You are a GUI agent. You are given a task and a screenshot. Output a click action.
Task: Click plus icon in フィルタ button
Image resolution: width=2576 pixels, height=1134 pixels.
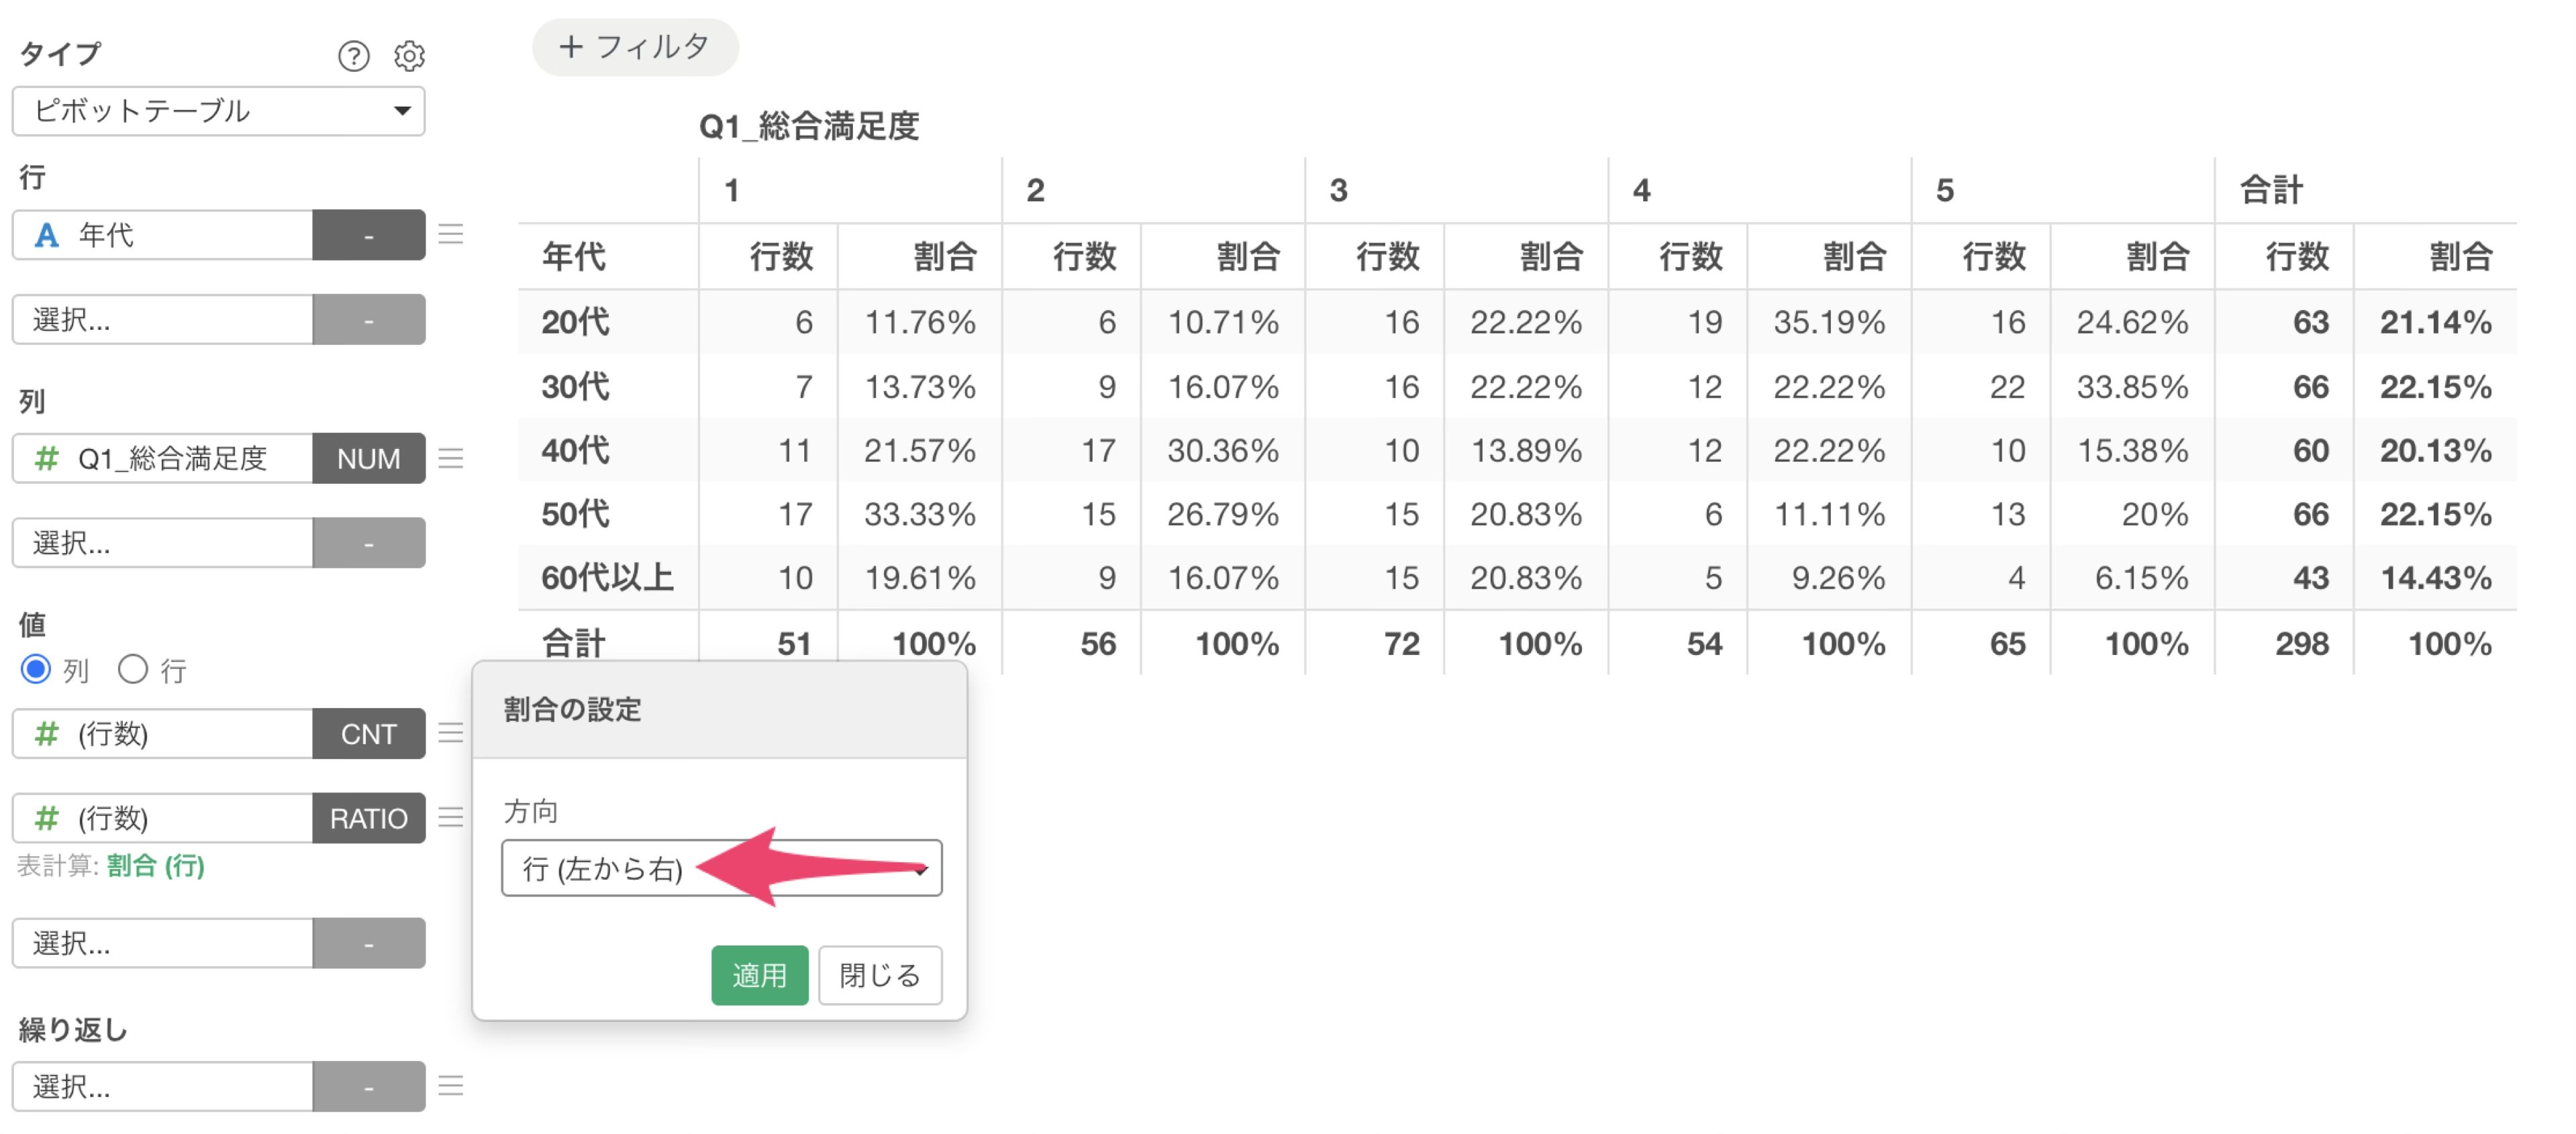point(570,46)
